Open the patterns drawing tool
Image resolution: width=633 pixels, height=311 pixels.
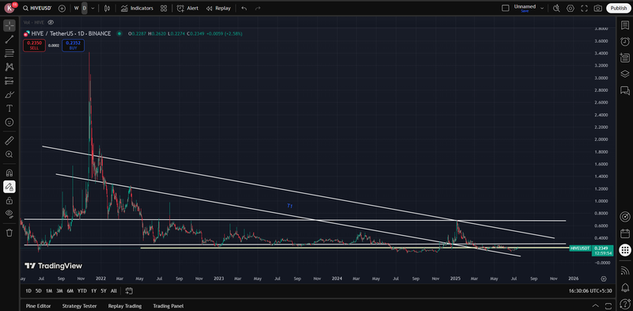pyautogui.click(x=9, y=66)
